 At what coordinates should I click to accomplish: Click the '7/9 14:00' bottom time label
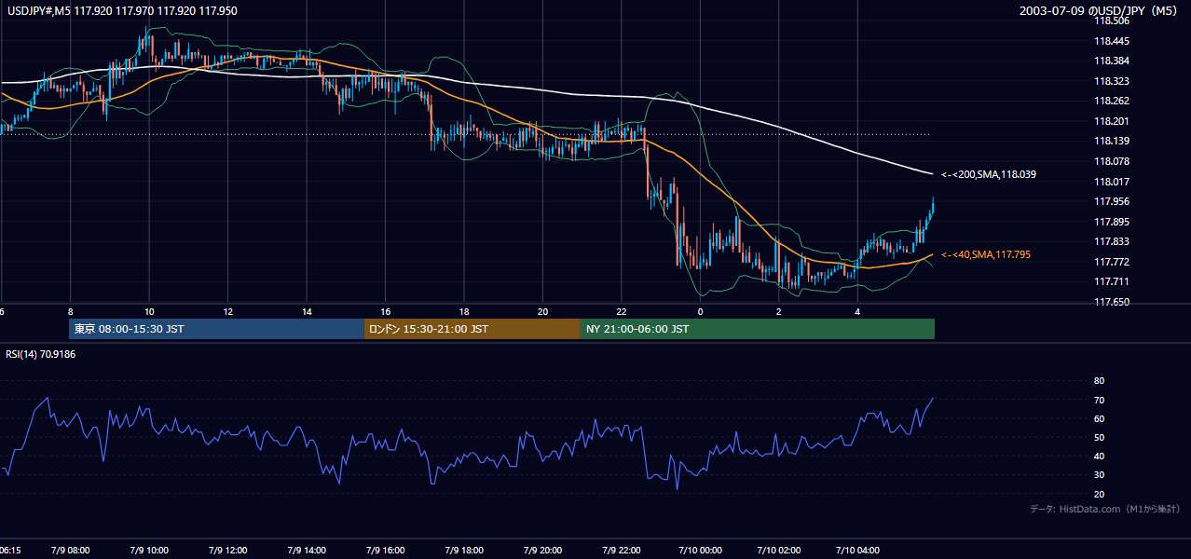pos(307,551)
